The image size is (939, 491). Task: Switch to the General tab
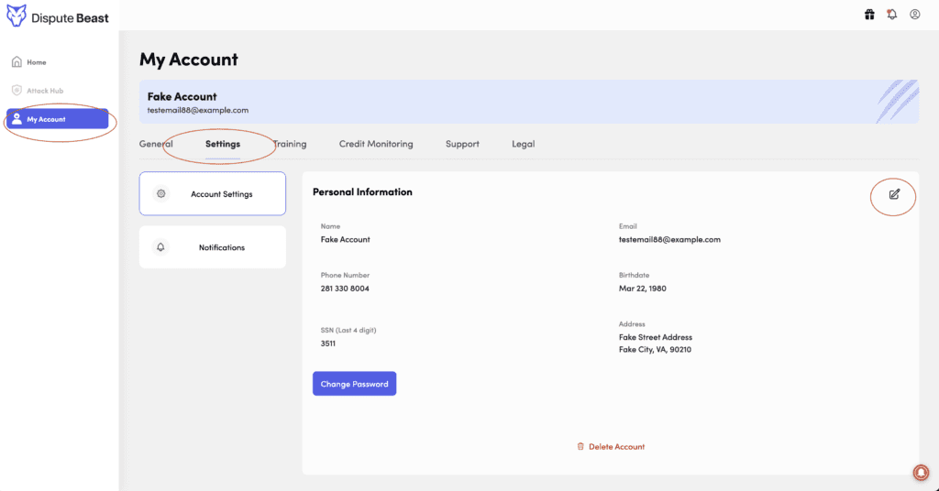pos(156,144)
